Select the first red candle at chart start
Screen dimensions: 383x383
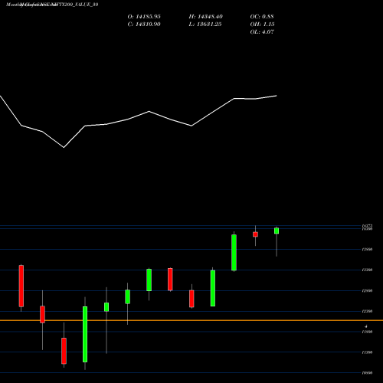tap(21, 286)
